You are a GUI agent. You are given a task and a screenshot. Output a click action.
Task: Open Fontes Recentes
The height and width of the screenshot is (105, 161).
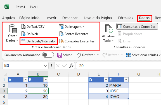tap(74, 34)
